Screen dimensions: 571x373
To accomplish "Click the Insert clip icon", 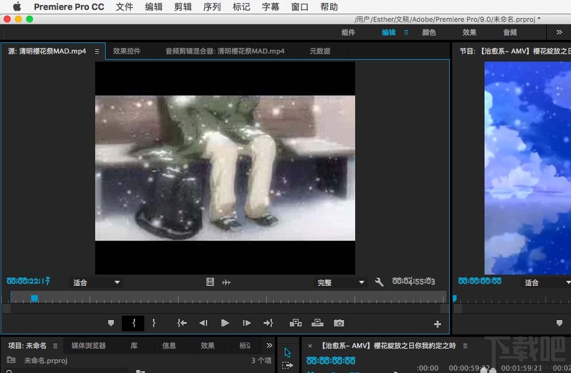I will click(x=295, y=323).
